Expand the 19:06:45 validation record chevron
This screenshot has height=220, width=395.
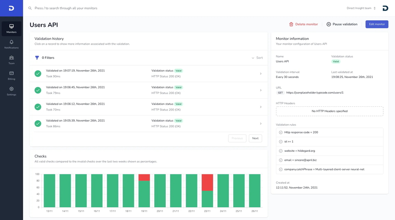[x=261, y=90]
